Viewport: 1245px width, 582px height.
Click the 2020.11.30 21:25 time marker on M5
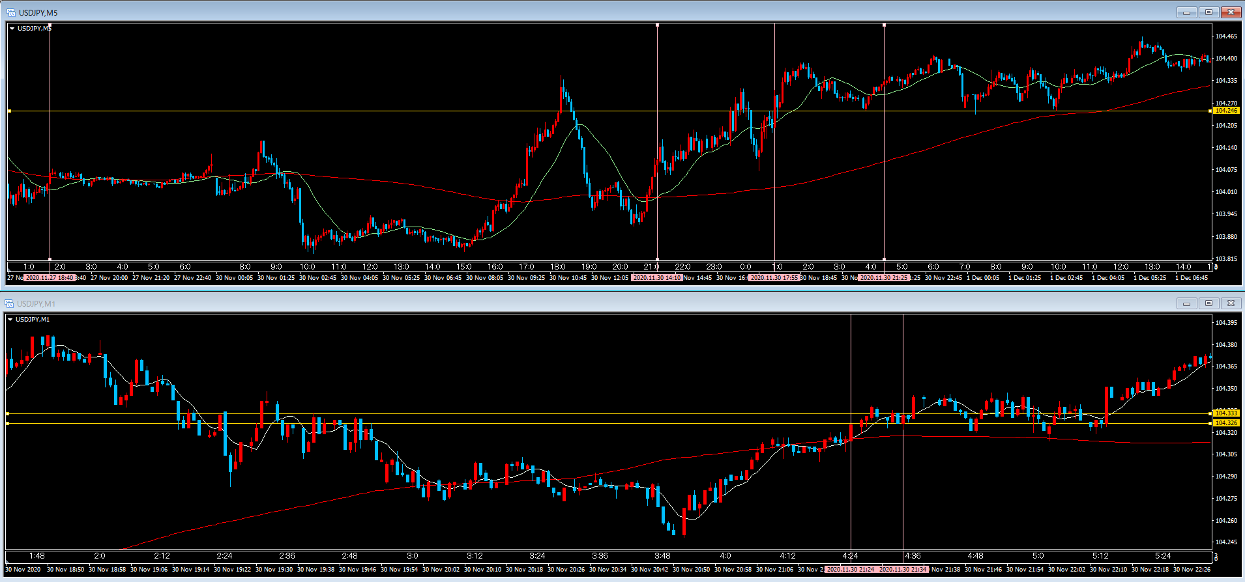pyautogui.click(x=884, y=278)
